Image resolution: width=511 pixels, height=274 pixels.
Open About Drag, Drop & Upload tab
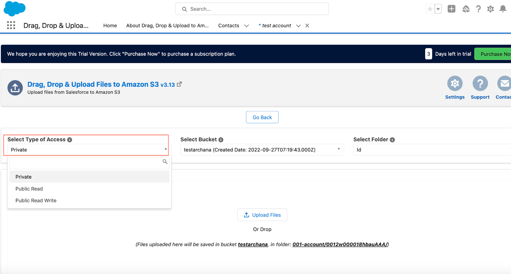point(167,26)
